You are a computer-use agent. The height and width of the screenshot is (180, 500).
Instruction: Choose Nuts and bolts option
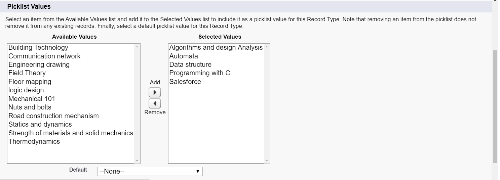coord(30,107)
